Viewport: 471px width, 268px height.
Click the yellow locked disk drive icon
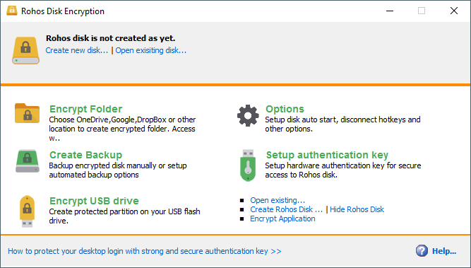click(x=25, y=50)
